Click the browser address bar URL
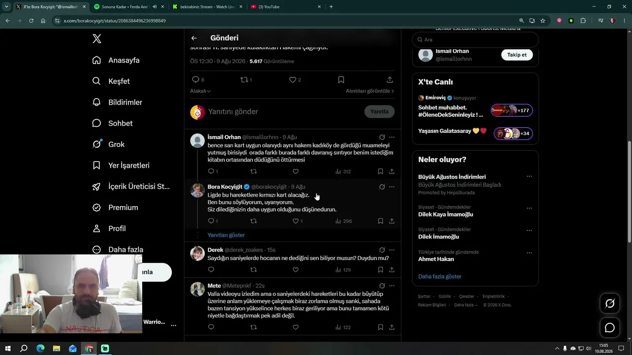Screen dimensions: 632x355 [x=115, y=21]
